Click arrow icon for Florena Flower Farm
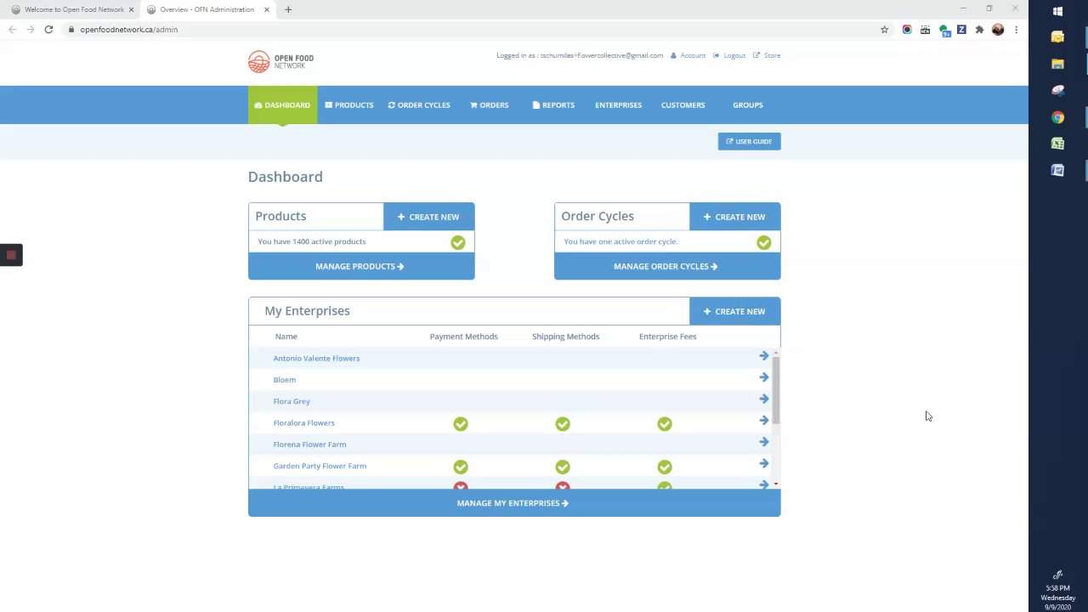 [x=763, y=442]
